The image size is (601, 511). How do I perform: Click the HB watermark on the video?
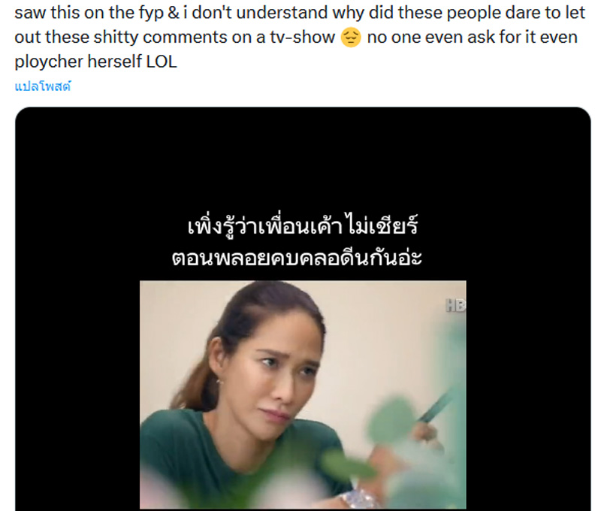click(456, 306)
